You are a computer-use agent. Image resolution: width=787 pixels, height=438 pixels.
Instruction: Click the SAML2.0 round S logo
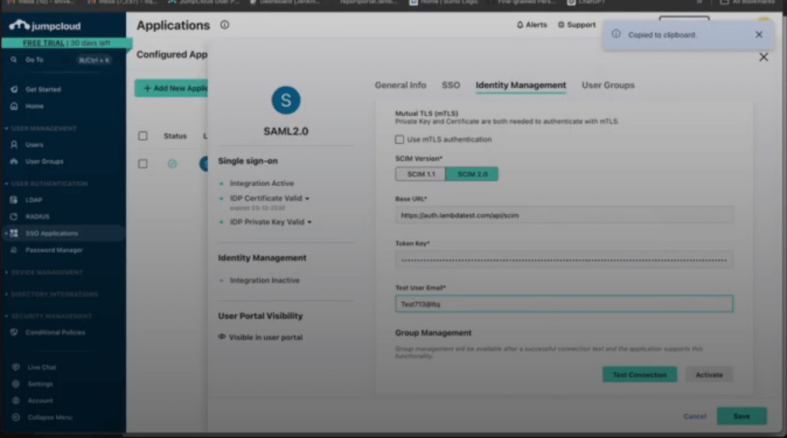coord(286,100)
